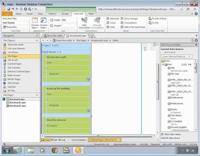Open Chrome from the Windows taskbar
This screenshot has height=156, width=200.
pos(54,151)
